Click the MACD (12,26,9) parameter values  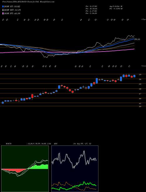click(x=39, y=143)
